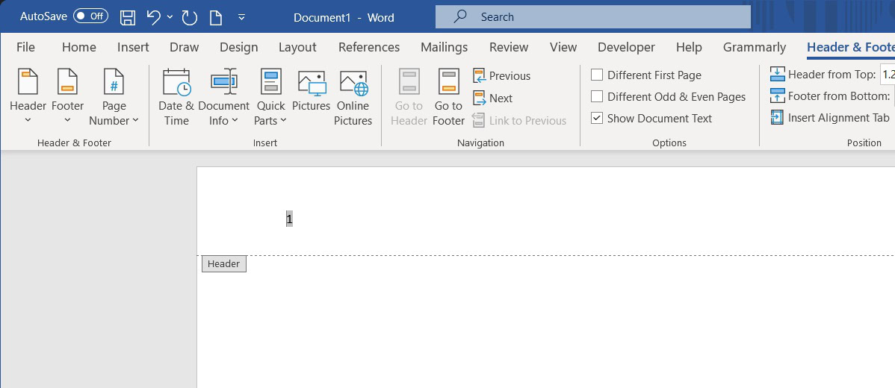
Task: Enable Different First Page checkbox
Action: [597, 75]
